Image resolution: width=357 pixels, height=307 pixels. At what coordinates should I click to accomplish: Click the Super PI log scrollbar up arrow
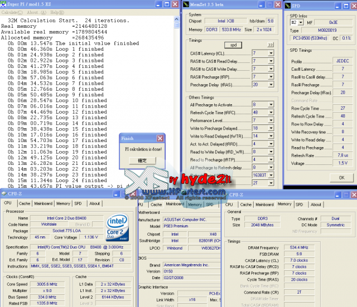click(176, 19)
